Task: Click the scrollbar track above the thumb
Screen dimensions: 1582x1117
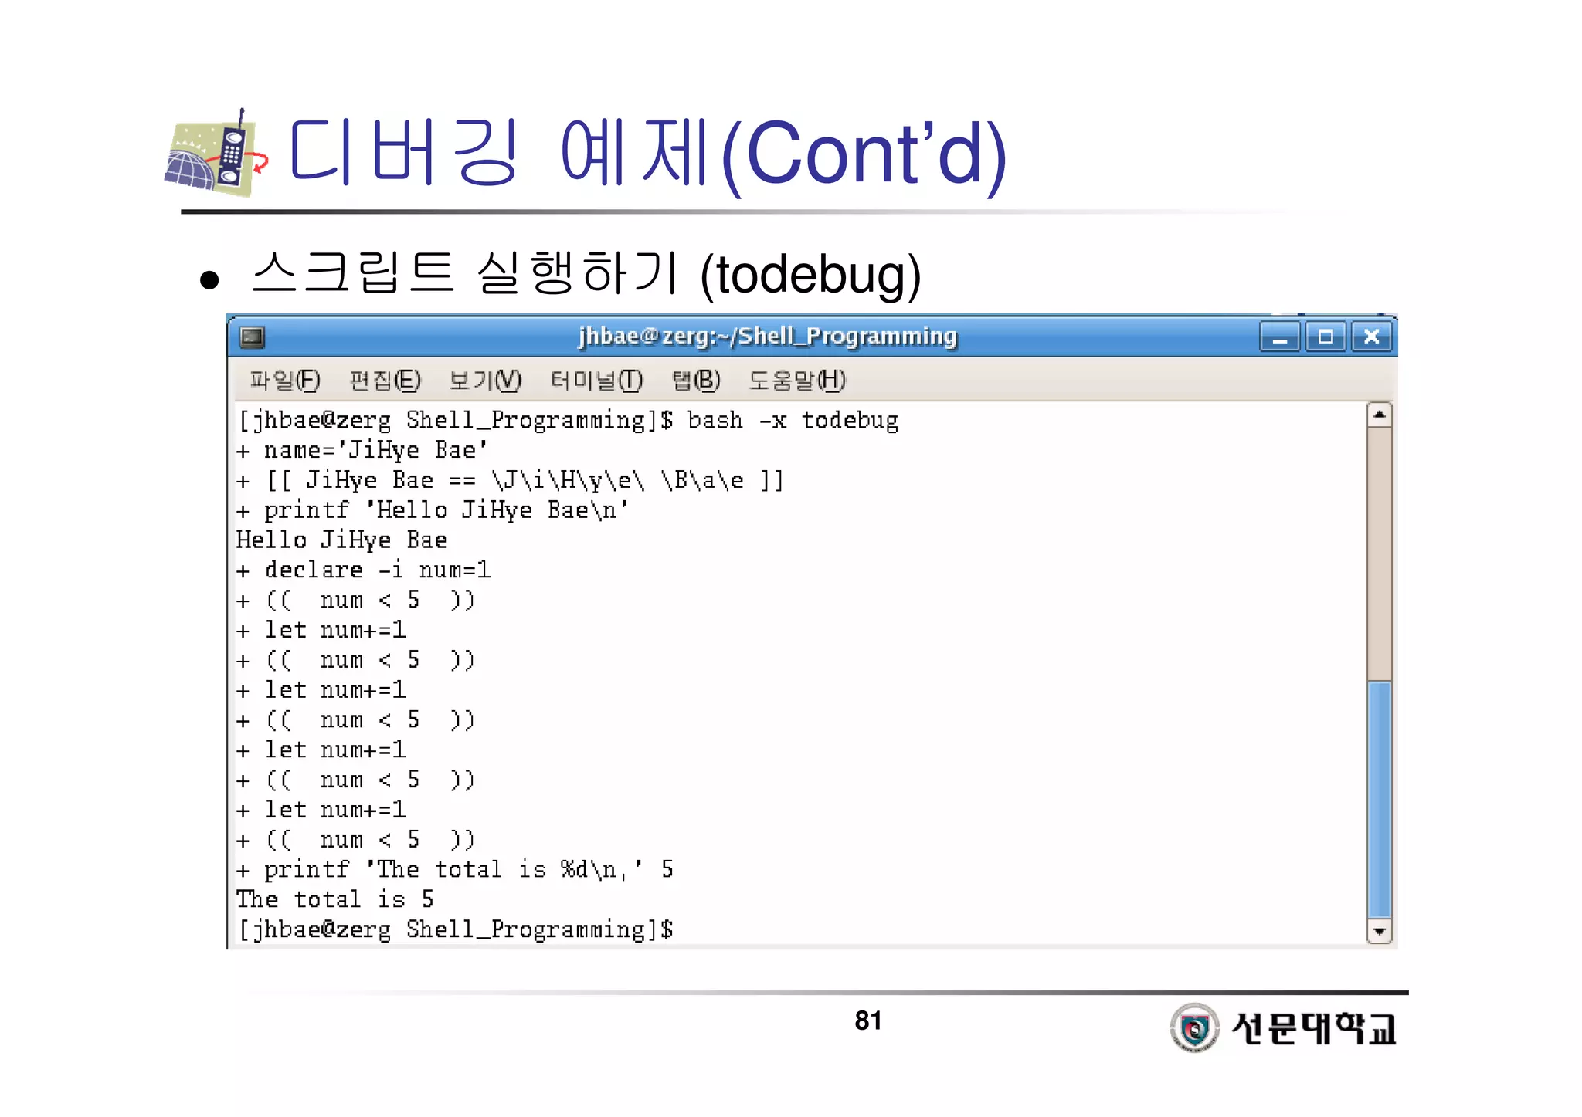Action: click(x=1379, y=553)
